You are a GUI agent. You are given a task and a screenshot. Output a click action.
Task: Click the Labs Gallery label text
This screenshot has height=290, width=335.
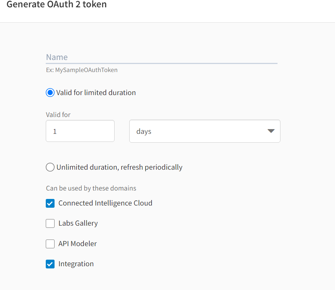78,223
